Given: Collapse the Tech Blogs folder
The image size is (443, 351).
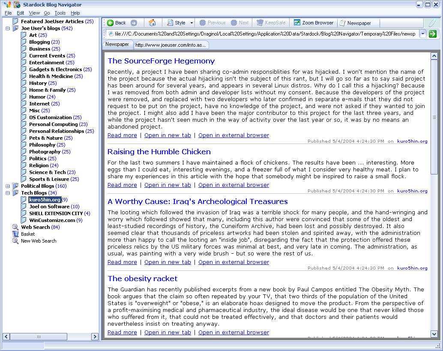Looking at the screenshot, I should click(8, 193).
